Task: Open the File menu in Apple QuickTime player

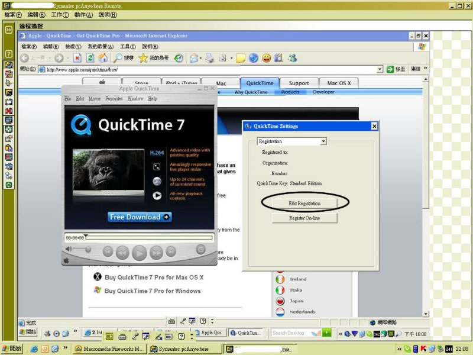Action: 67,99
